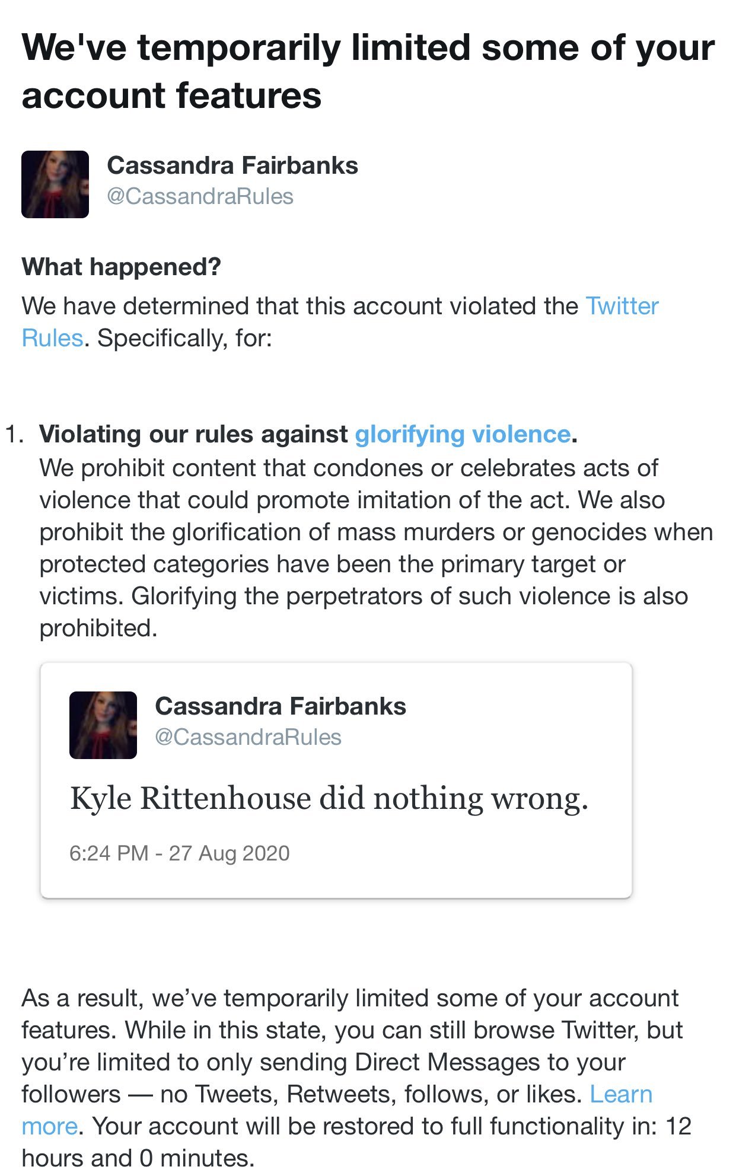Click the @CassandraRules handle inside the tweet card
This screenshot has width=736, height=1173.
tap(248, 737)
